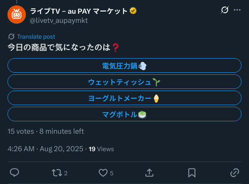Click the Translate post link
This screenshot has width=249, height=184.
click(36, 37)
